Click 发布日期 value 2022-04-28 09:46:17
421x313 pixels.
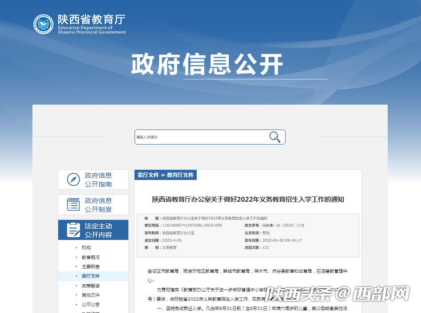tap(282, 240)
